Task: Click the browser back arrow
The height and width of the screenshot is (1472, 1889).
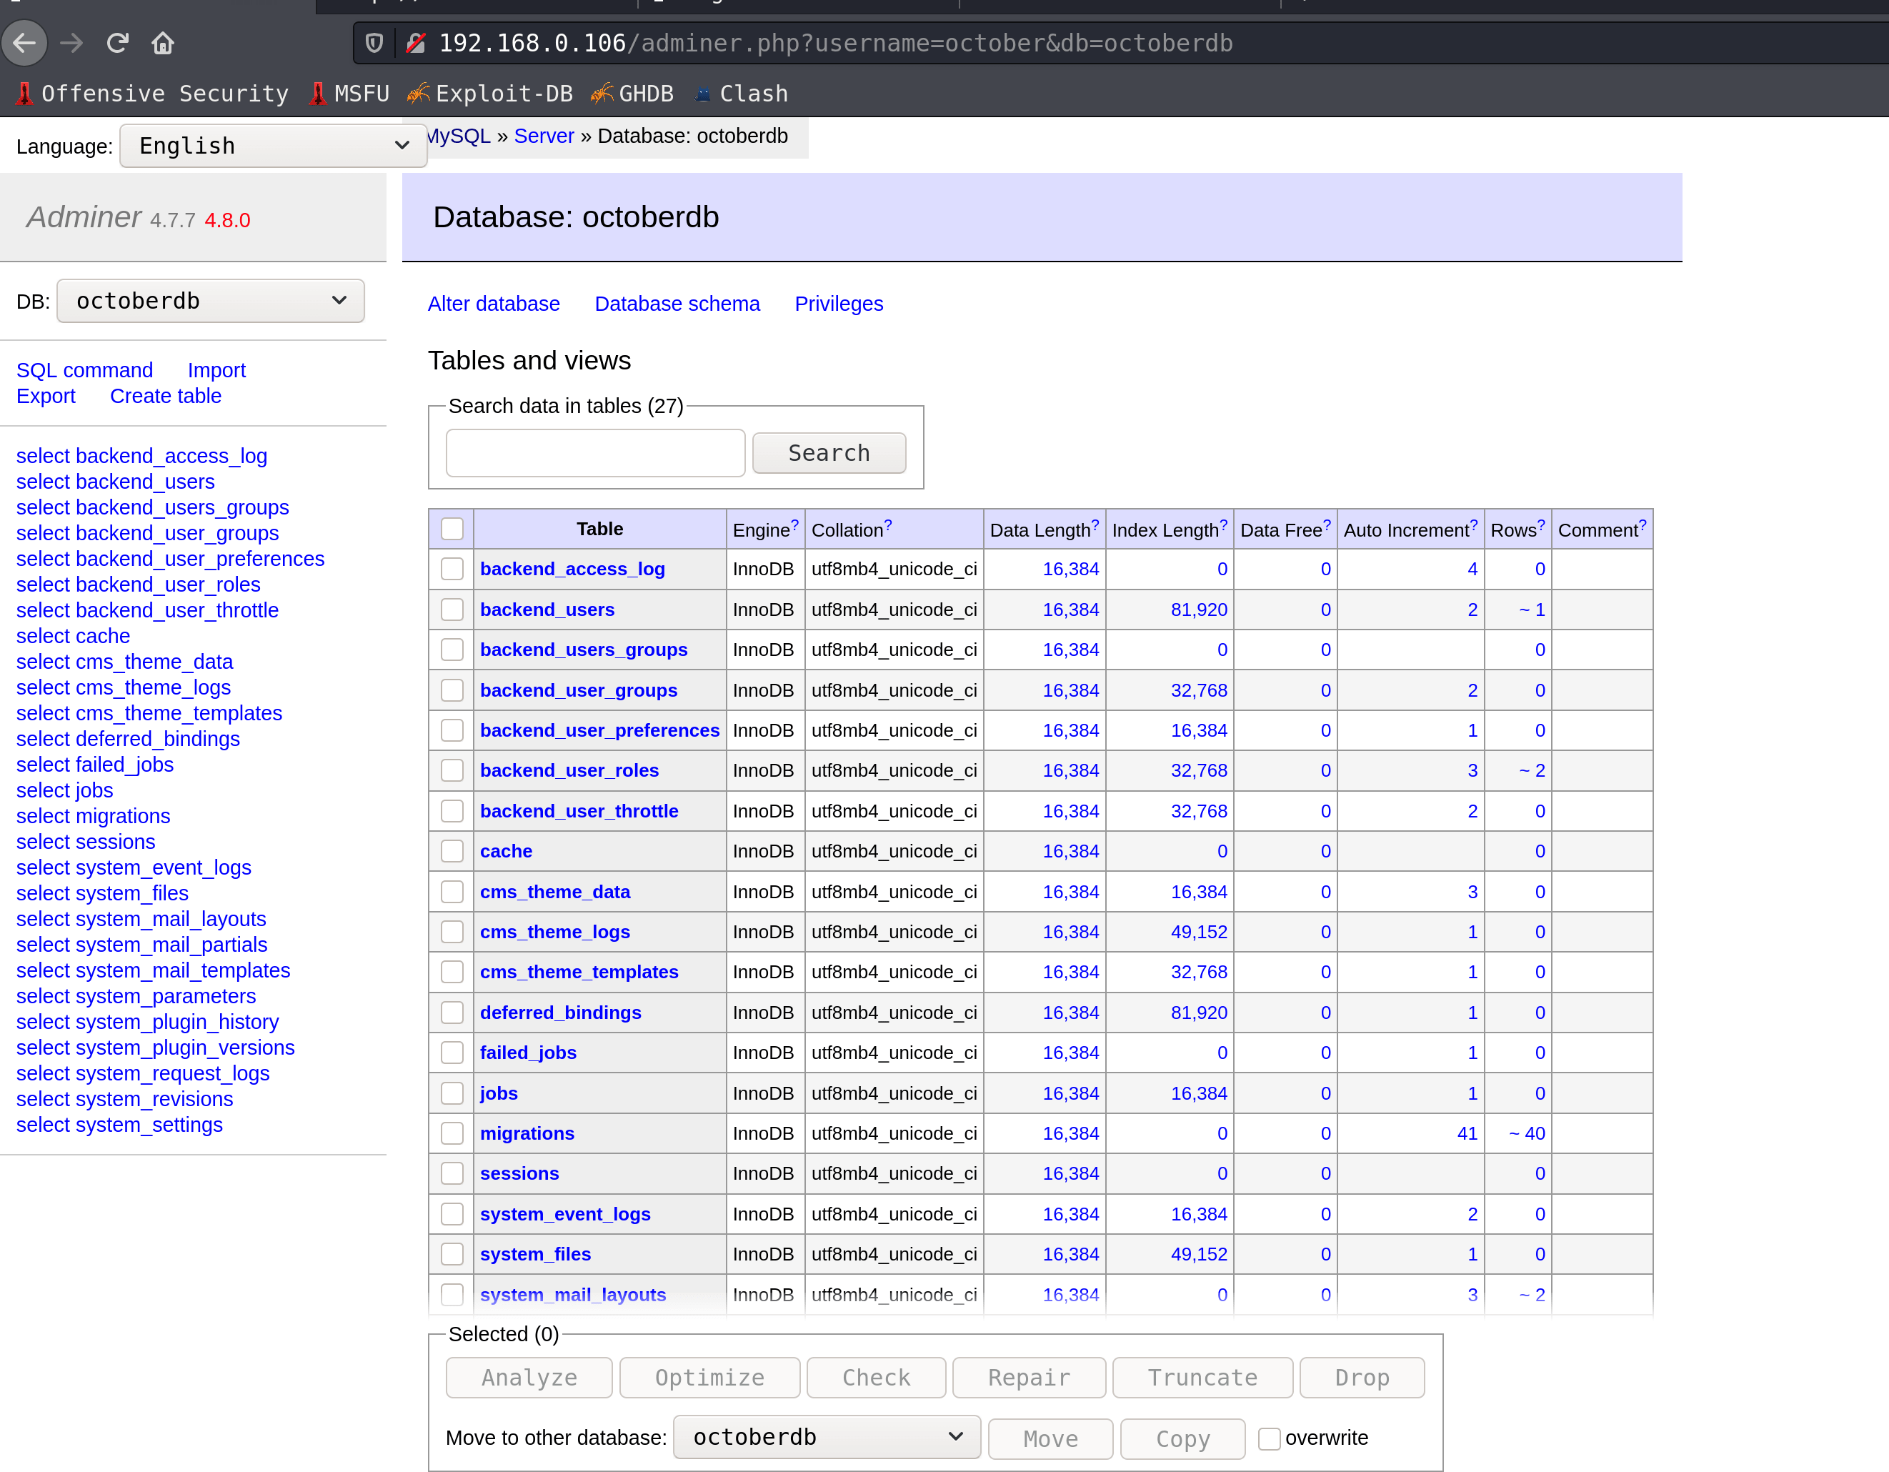Action: (24, 42)
